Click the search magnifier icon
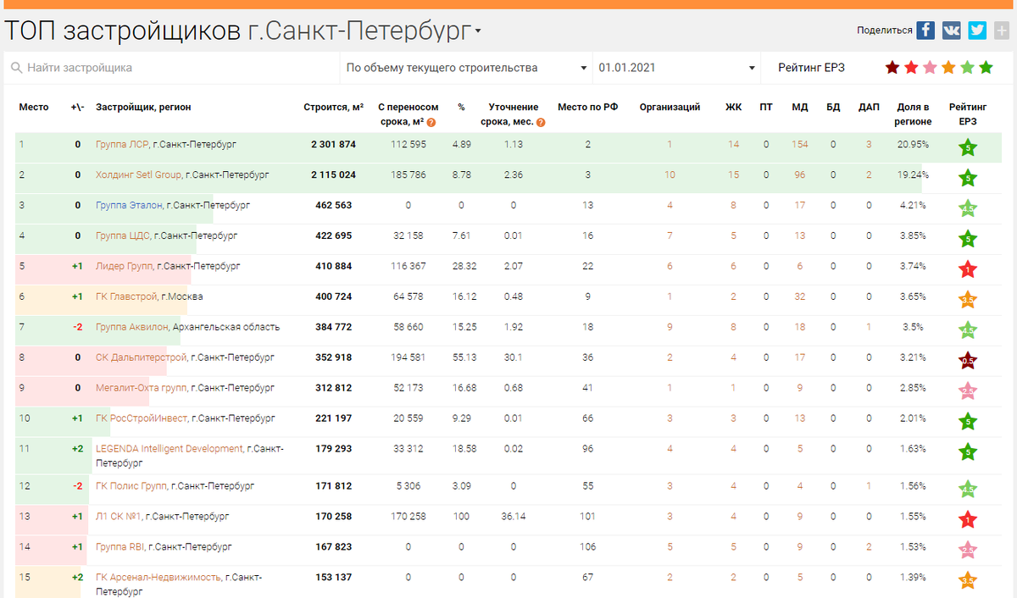Viewport: 1017px width, 598px height. click(x=17, y=68)
